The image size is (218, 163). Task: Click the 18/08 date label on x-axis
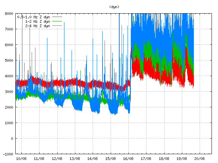pos(164,158)
